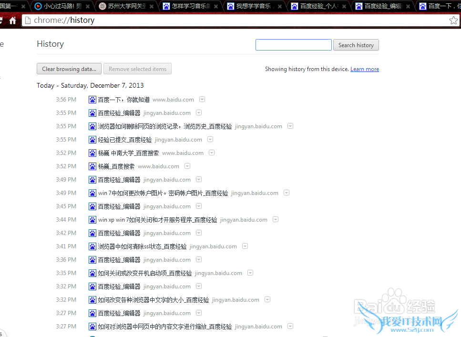The height and width of the screenshot is (337, 461).
Task: Click the 3:36 PM timestamp text
Action: pos(66,260)
